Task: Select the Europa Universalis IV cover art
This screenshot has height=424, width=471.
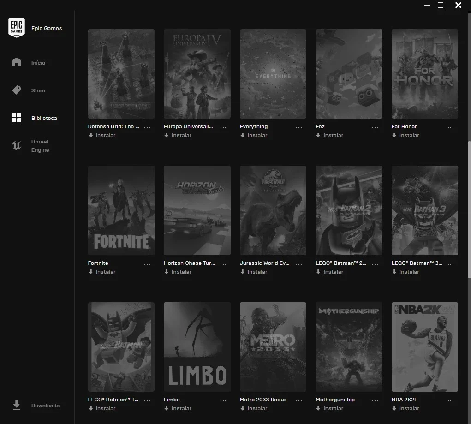Action: click(197, 74)
